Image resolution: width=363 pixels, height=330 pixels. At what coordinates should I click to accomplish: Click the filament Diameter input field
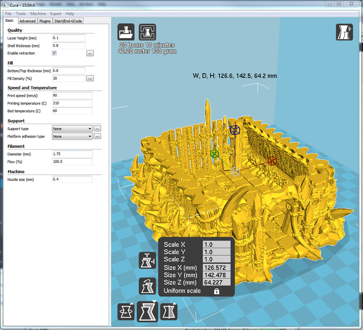point(72,154)
